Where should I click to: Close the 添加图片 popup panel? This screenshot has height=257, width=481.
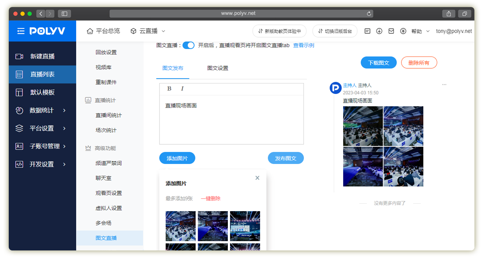(x=257, y=178)
